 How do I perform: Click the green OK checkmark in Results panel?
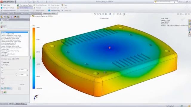[x=1, y=23]
